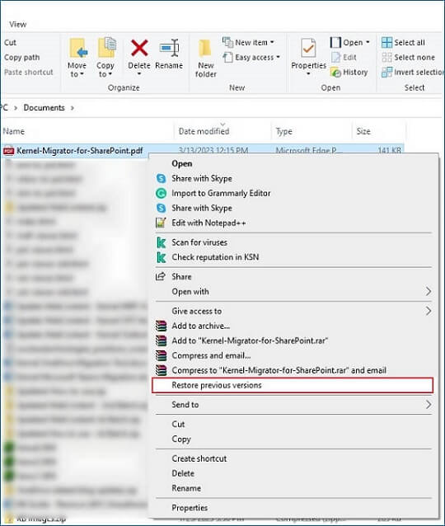Click the Properties checkmark icon in ribbon
The width and height of the screenshot is (445, 526).
tap(308, 48)
